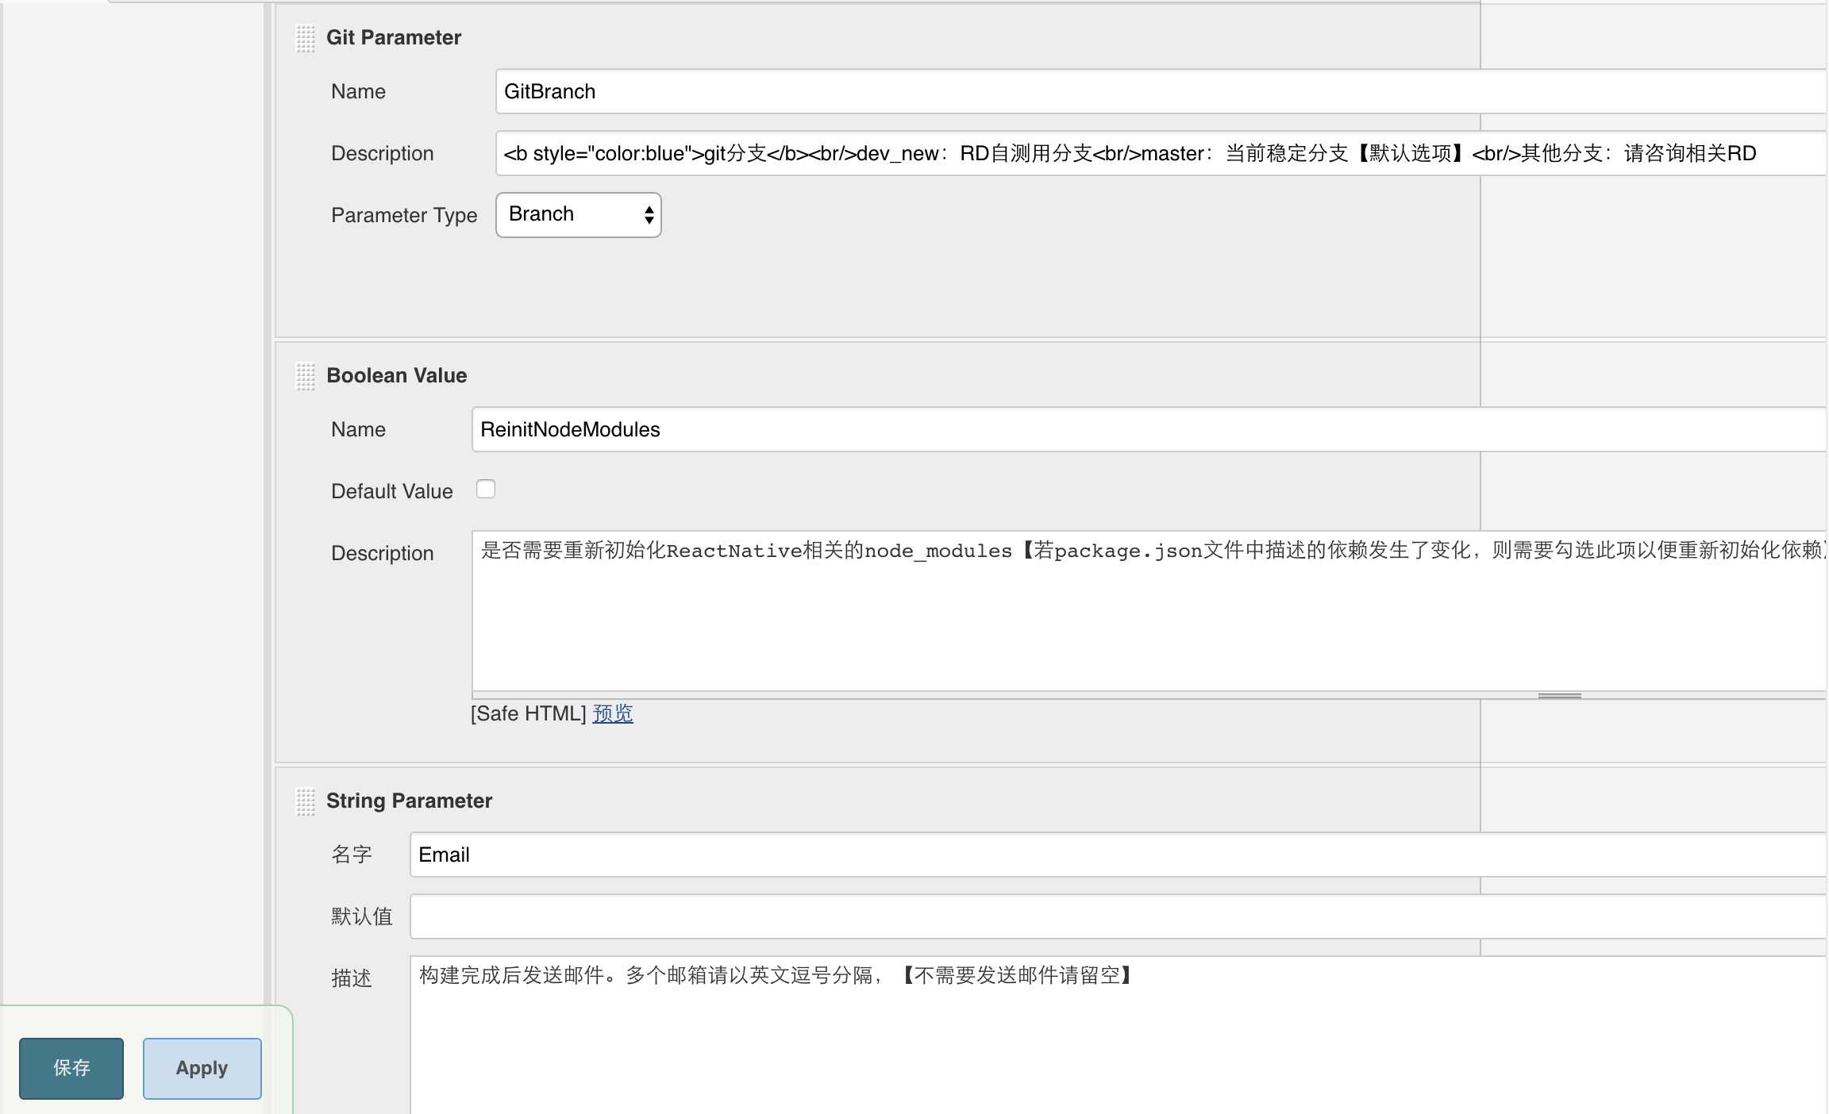Image resolution: width=1829 pixels, height=1114 pixels.
Task: Click the Default Value label
Action: (x=392, y=491)
